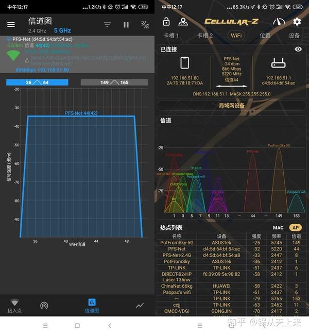Tap the lock icon in Cellular-Z header

[x=166, y=21]
